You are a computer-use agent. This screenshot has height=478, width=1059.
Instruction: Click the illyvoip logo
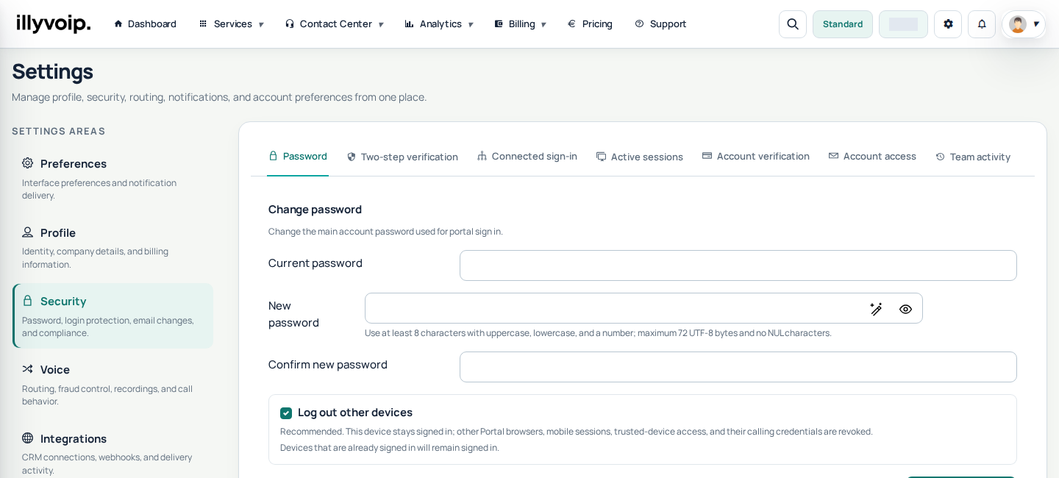pos(54,24)
